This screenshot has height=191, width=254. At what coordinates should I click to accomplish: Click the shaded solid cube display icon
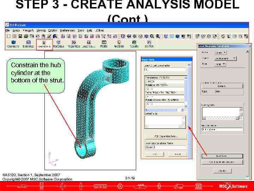177,36
